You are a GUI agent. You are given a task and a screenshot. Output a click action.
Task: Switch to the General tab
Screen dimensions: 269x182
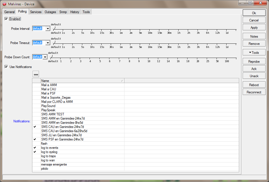tap(9, 12)
